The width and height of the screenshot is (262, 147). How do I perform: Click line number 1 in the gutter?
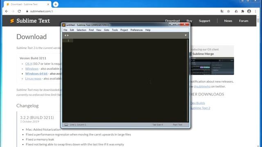(x=68, y=40)
